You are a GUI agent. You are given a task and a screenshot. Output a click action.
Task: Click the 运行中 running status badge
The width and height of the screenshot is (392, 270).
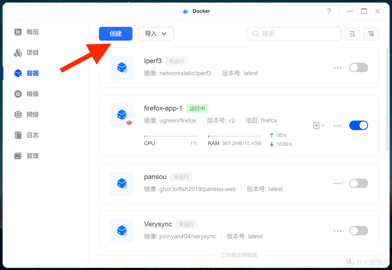click(x=197, y=109)
